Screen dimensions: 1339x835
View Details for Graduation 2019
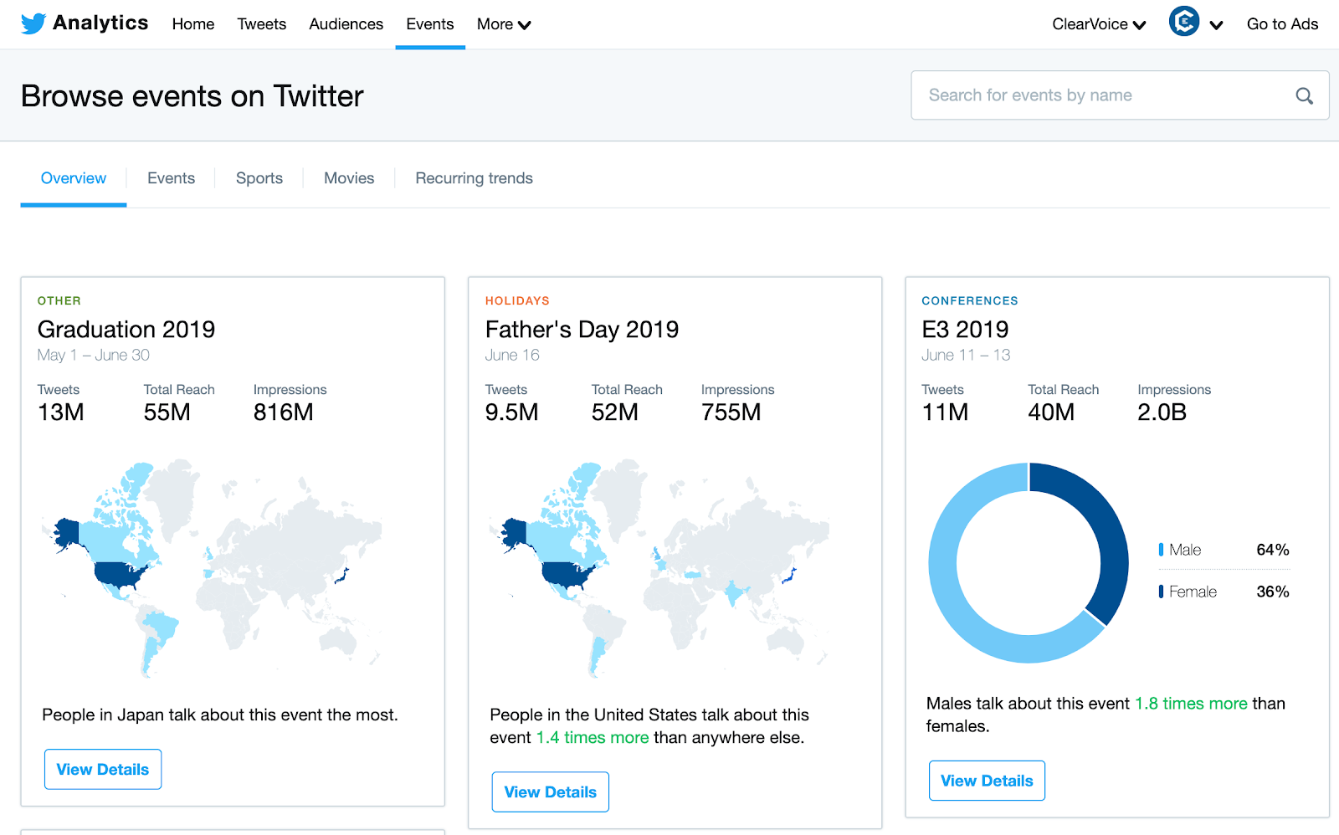pyautogui.click(x=103, y=769)
